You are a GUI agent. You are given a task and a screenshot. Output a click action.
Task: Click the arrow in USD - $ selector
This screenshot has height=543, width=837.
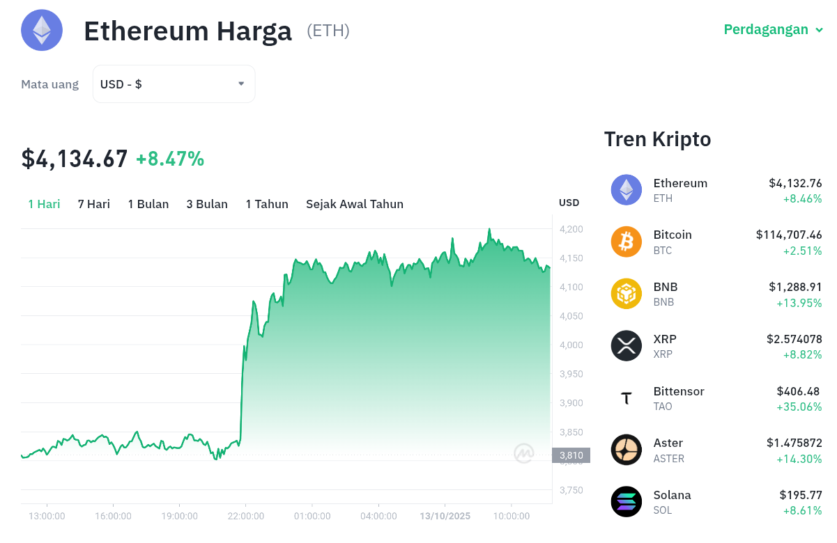click(x=241, y=84)
